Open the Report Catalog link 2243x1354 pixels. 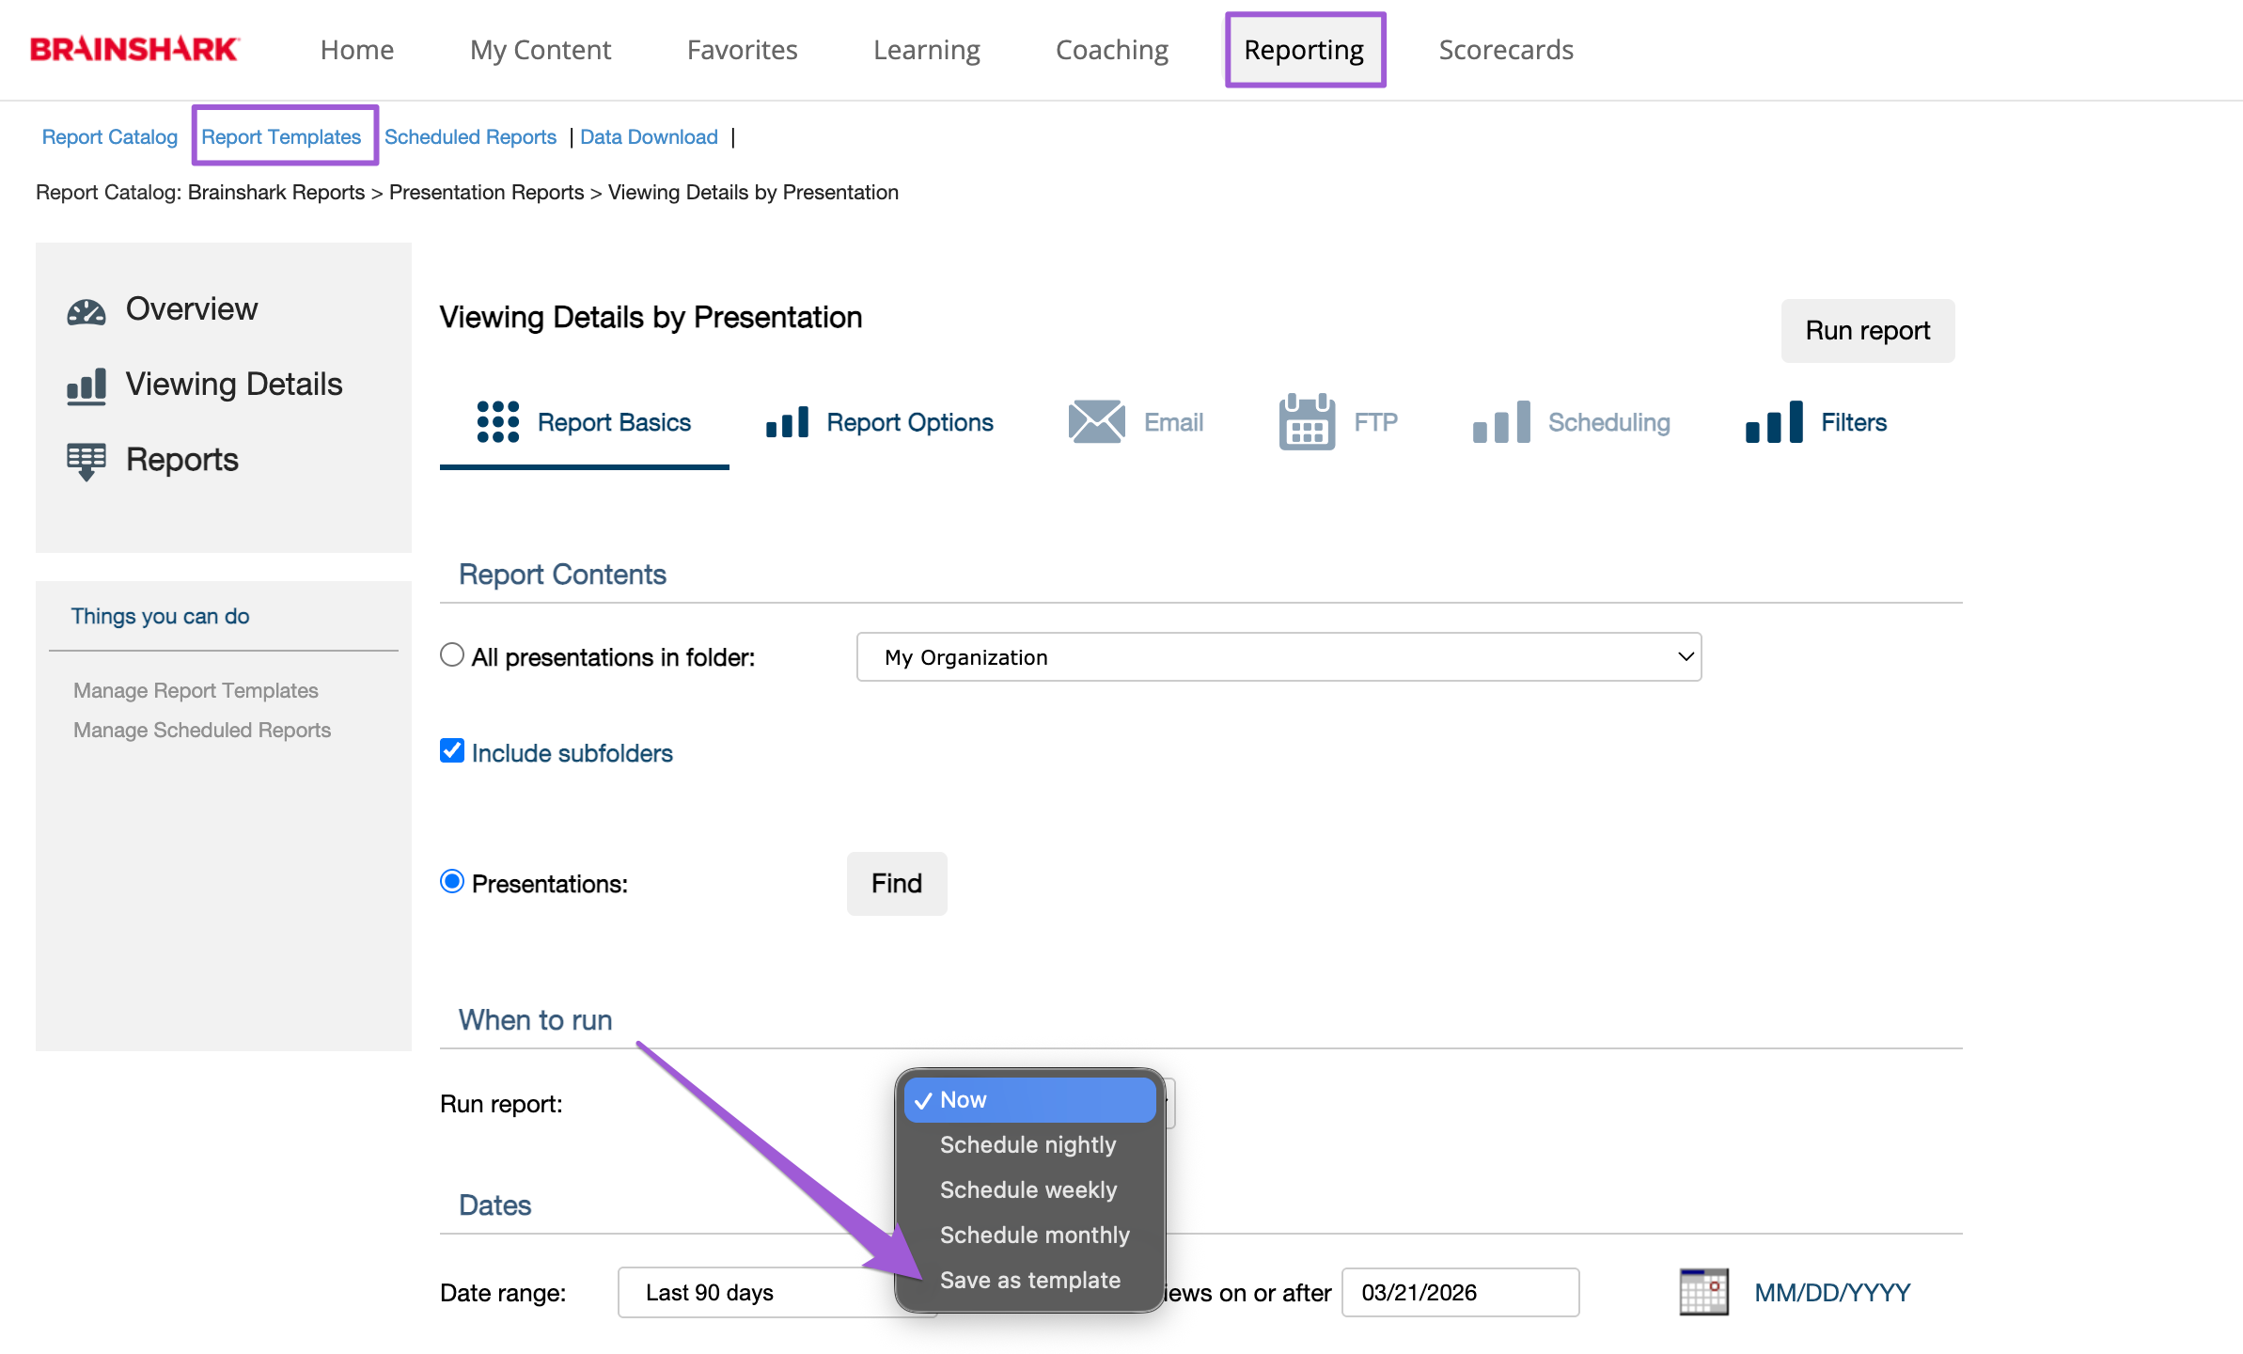(110, 137)
